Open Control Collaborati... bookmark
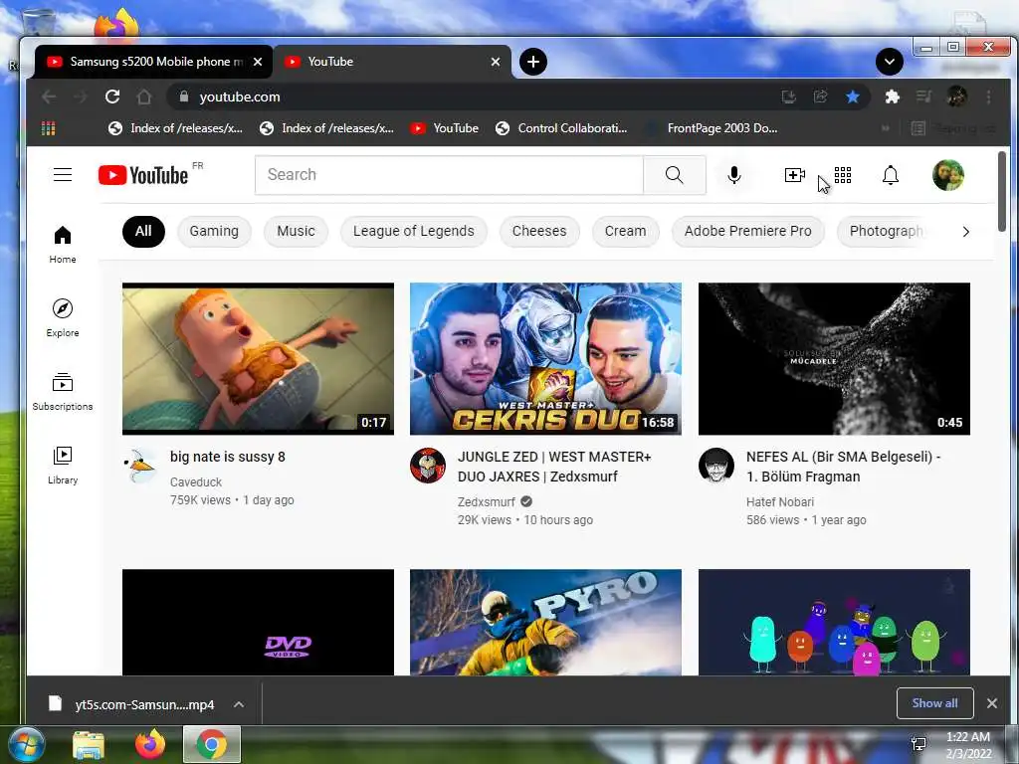The image size is (1019, 764). (561, 128)
